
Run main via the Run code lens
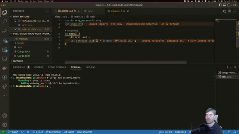pyautogui.click(x=69, y=31)
